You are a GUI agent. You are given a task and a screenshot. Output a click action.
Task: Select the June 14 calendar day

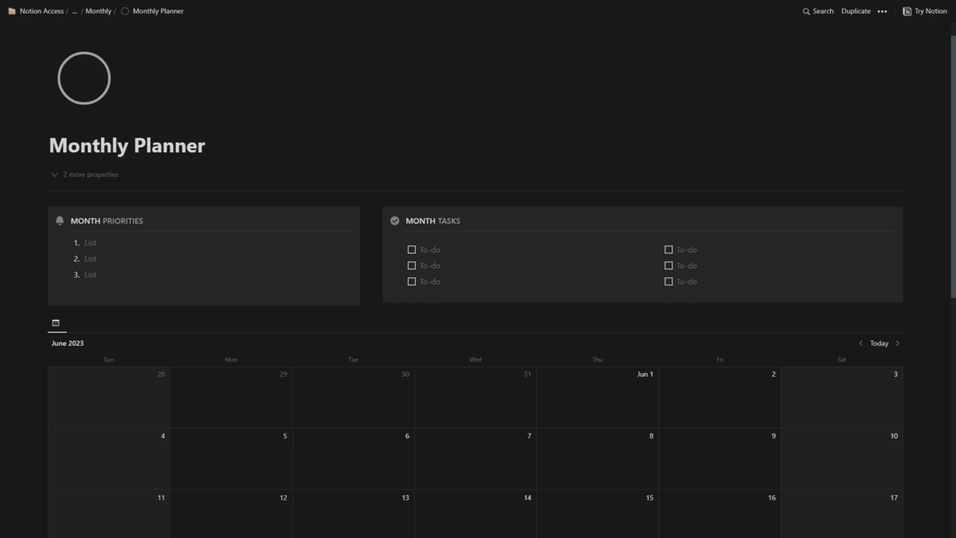pyautogui.click(x=476, y=514)
